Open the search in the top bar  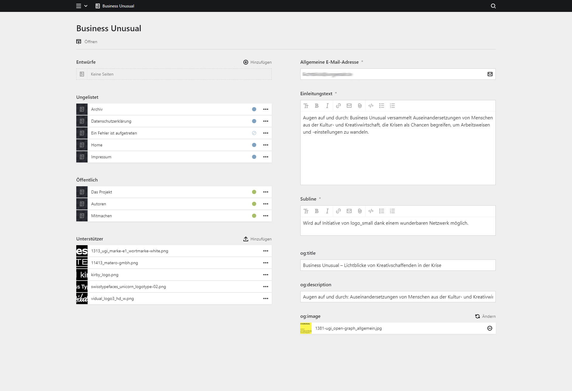(x=493, y=6)
